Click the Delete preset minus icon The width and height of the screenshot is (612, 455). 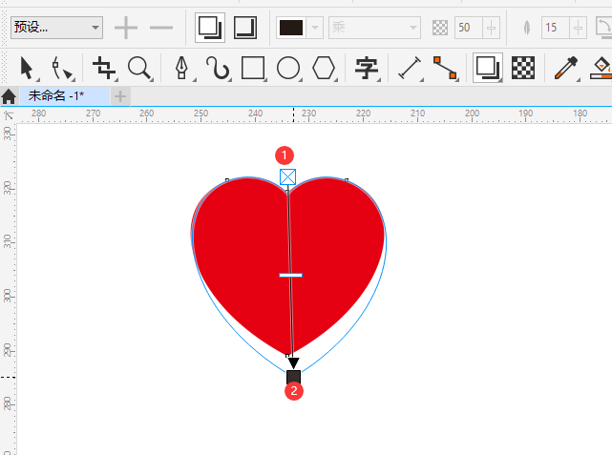point(161,28)
